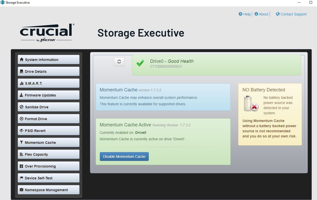This screenshot has height=200, width=317.
Task: Select Firmware Updates in the sidebar
Action: point(49,95)
